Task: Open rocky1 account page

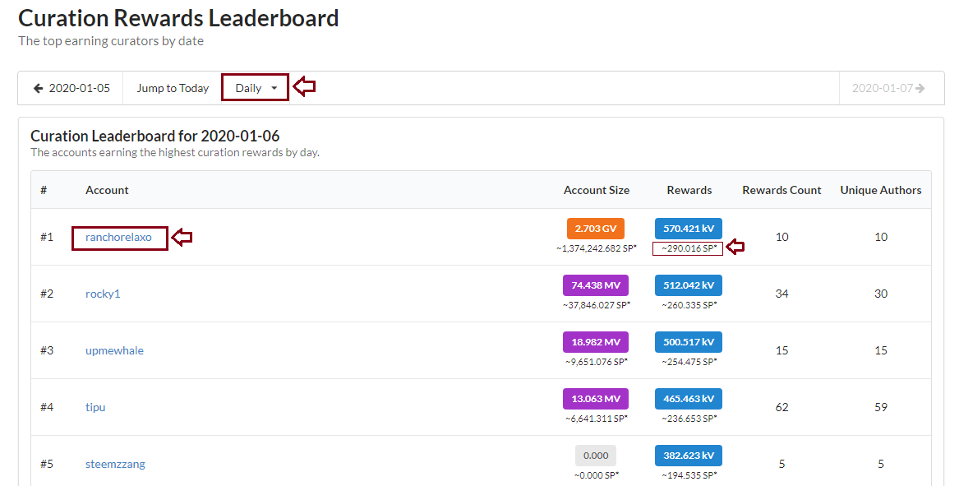Action: [x=103, y=294]
